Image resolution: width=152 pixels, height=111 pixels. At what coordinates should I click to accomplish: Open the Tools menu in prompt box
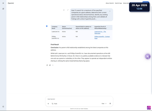pos(54,104)
